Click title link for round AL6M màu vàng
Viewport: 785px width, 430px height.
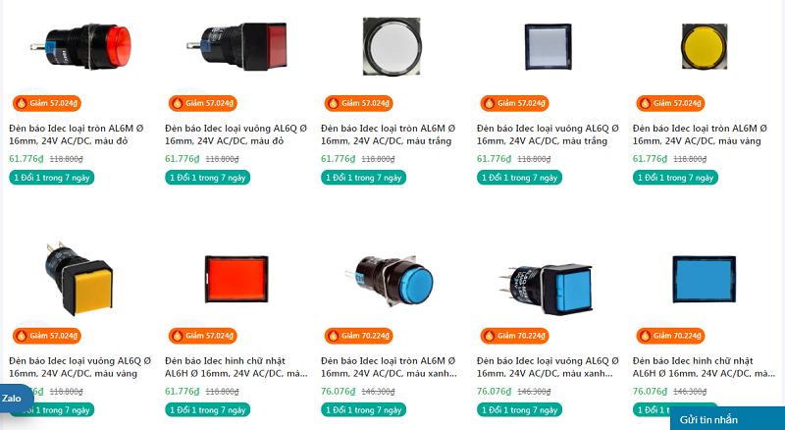pyautogui.click(x=700, y=134)
